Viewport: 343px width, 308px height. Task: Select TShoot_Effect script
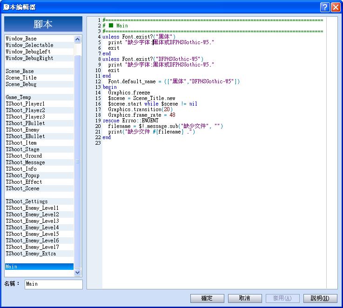[39, 182]
